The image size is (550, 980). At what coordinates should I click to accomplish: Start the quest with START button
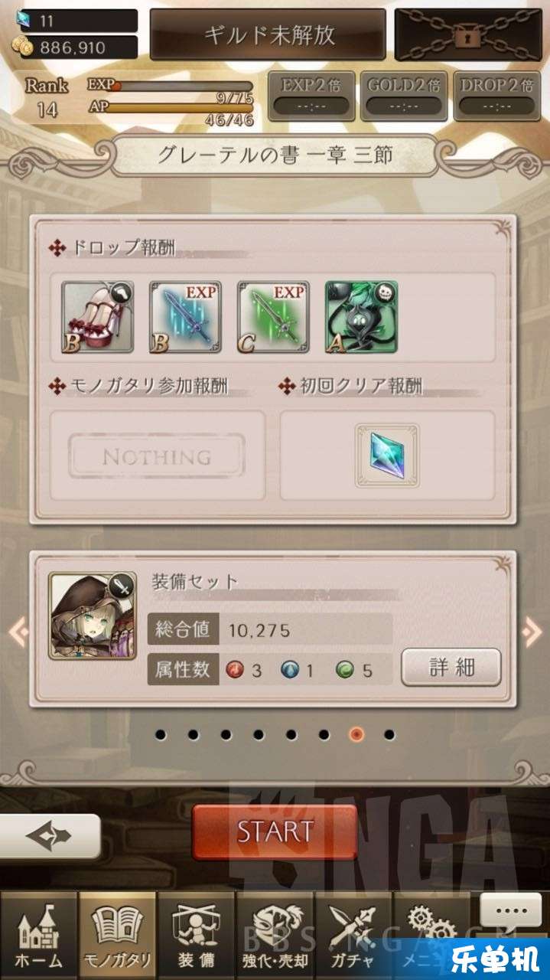tap(275, 832)
